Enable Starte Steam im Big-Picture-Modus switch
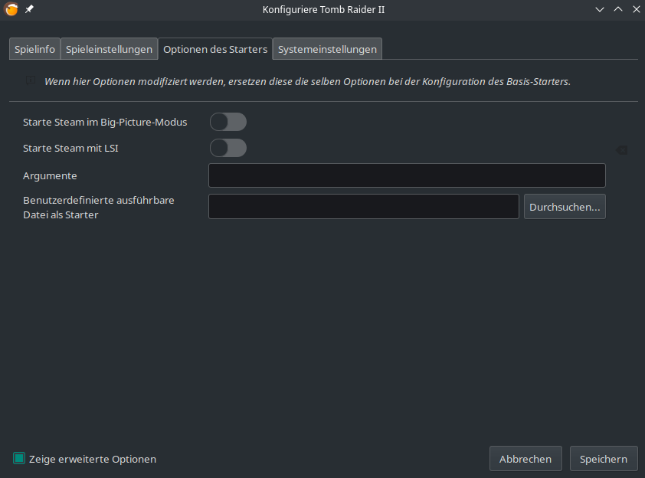The image size is (645, 478). click(x=228, y=122)
